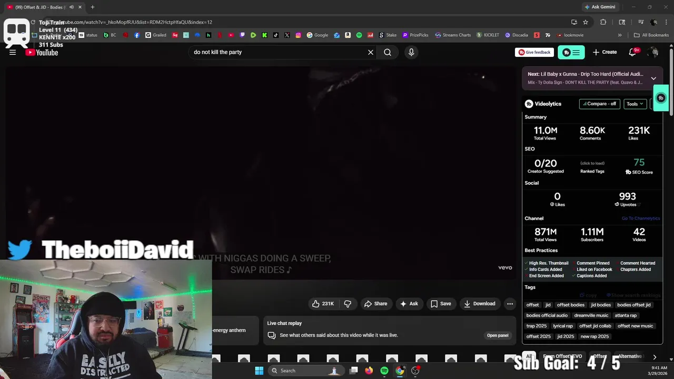This screenshot has width=674, height=379.
Task: Open the Stake bookmark
Action: coord(388,35)
